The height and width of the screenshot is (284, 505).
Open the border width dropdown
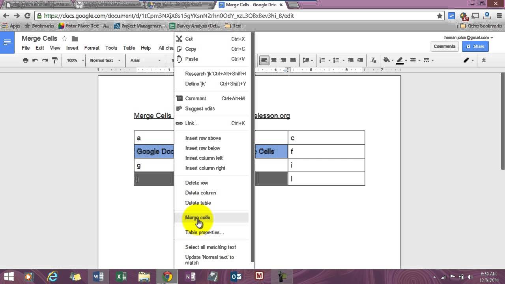(x=415, y=60)
